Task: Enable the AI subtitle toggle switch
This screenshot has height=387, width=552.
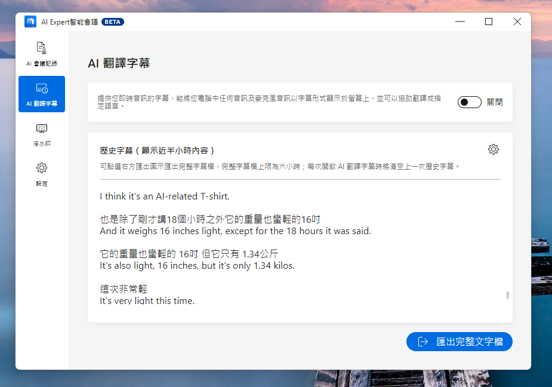Action: 469,102
